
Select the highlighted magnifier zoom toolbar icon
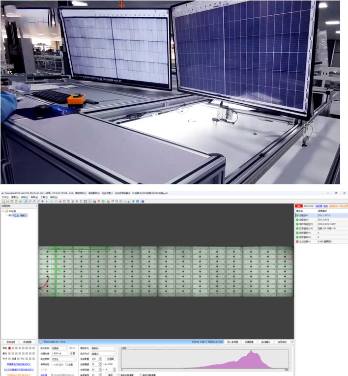26,202
